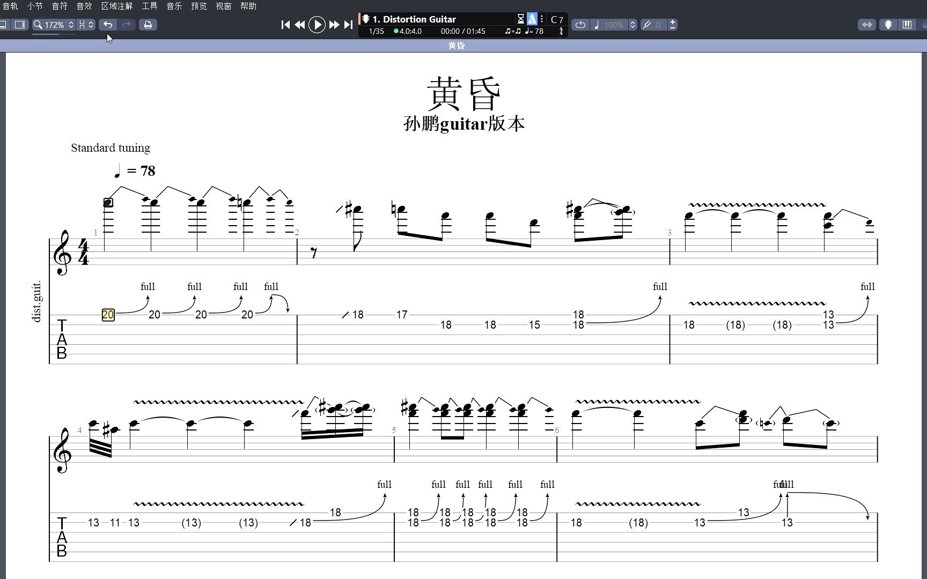Rewind to the previous bar
927x579 pixels.
[300, 25]
